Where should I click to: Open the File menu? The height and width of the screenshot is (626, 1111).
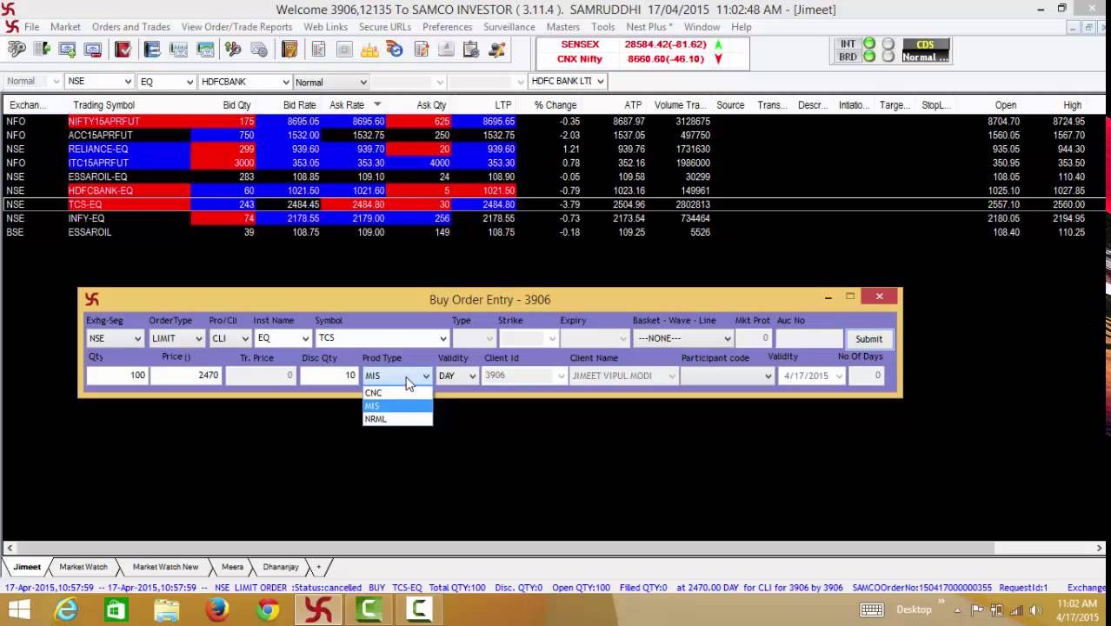31,27
